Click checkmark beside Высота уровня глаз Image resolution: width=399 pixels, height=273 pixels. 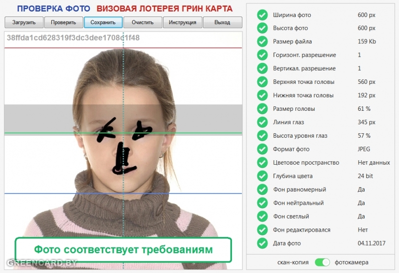tap(262, 136)
